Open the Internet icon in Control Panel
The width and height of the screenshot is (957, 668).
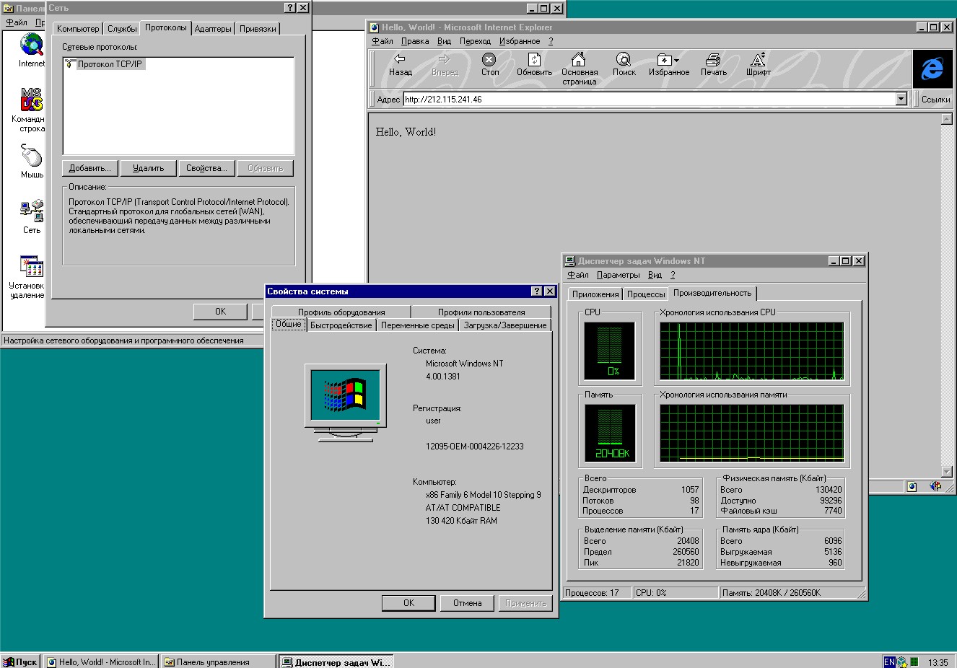pyautogui.click(x=31, y=50)
